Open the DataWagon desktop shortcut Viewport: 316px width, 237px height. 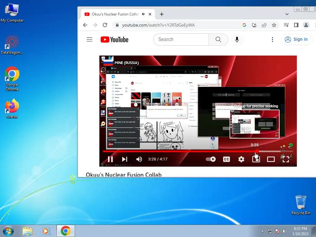[x=12, y=45]
